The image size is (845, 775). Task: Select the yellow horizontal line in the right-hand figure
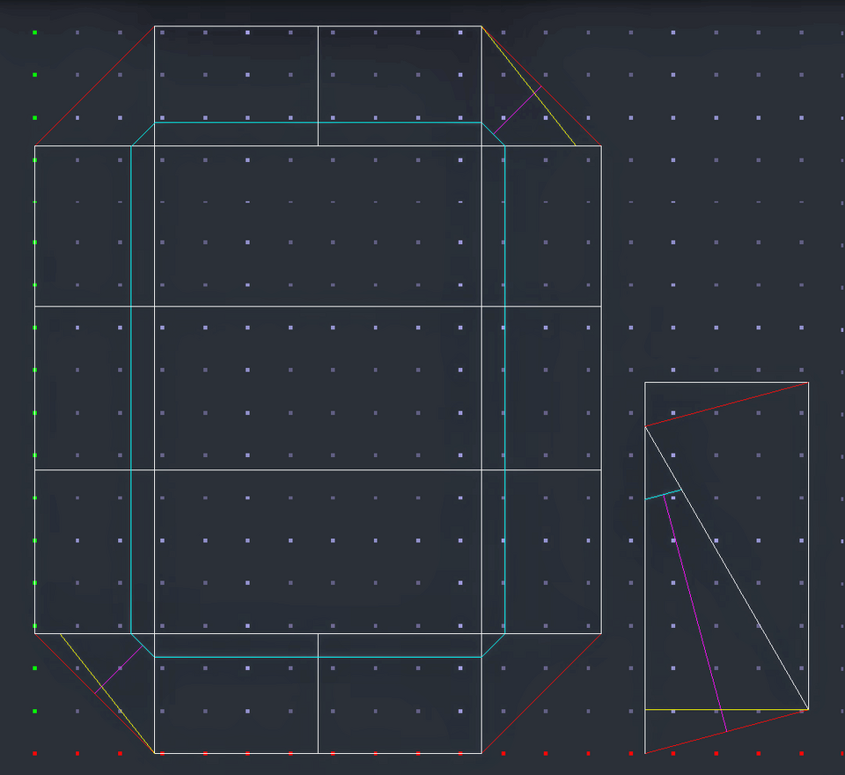click(x=726, y=709)
